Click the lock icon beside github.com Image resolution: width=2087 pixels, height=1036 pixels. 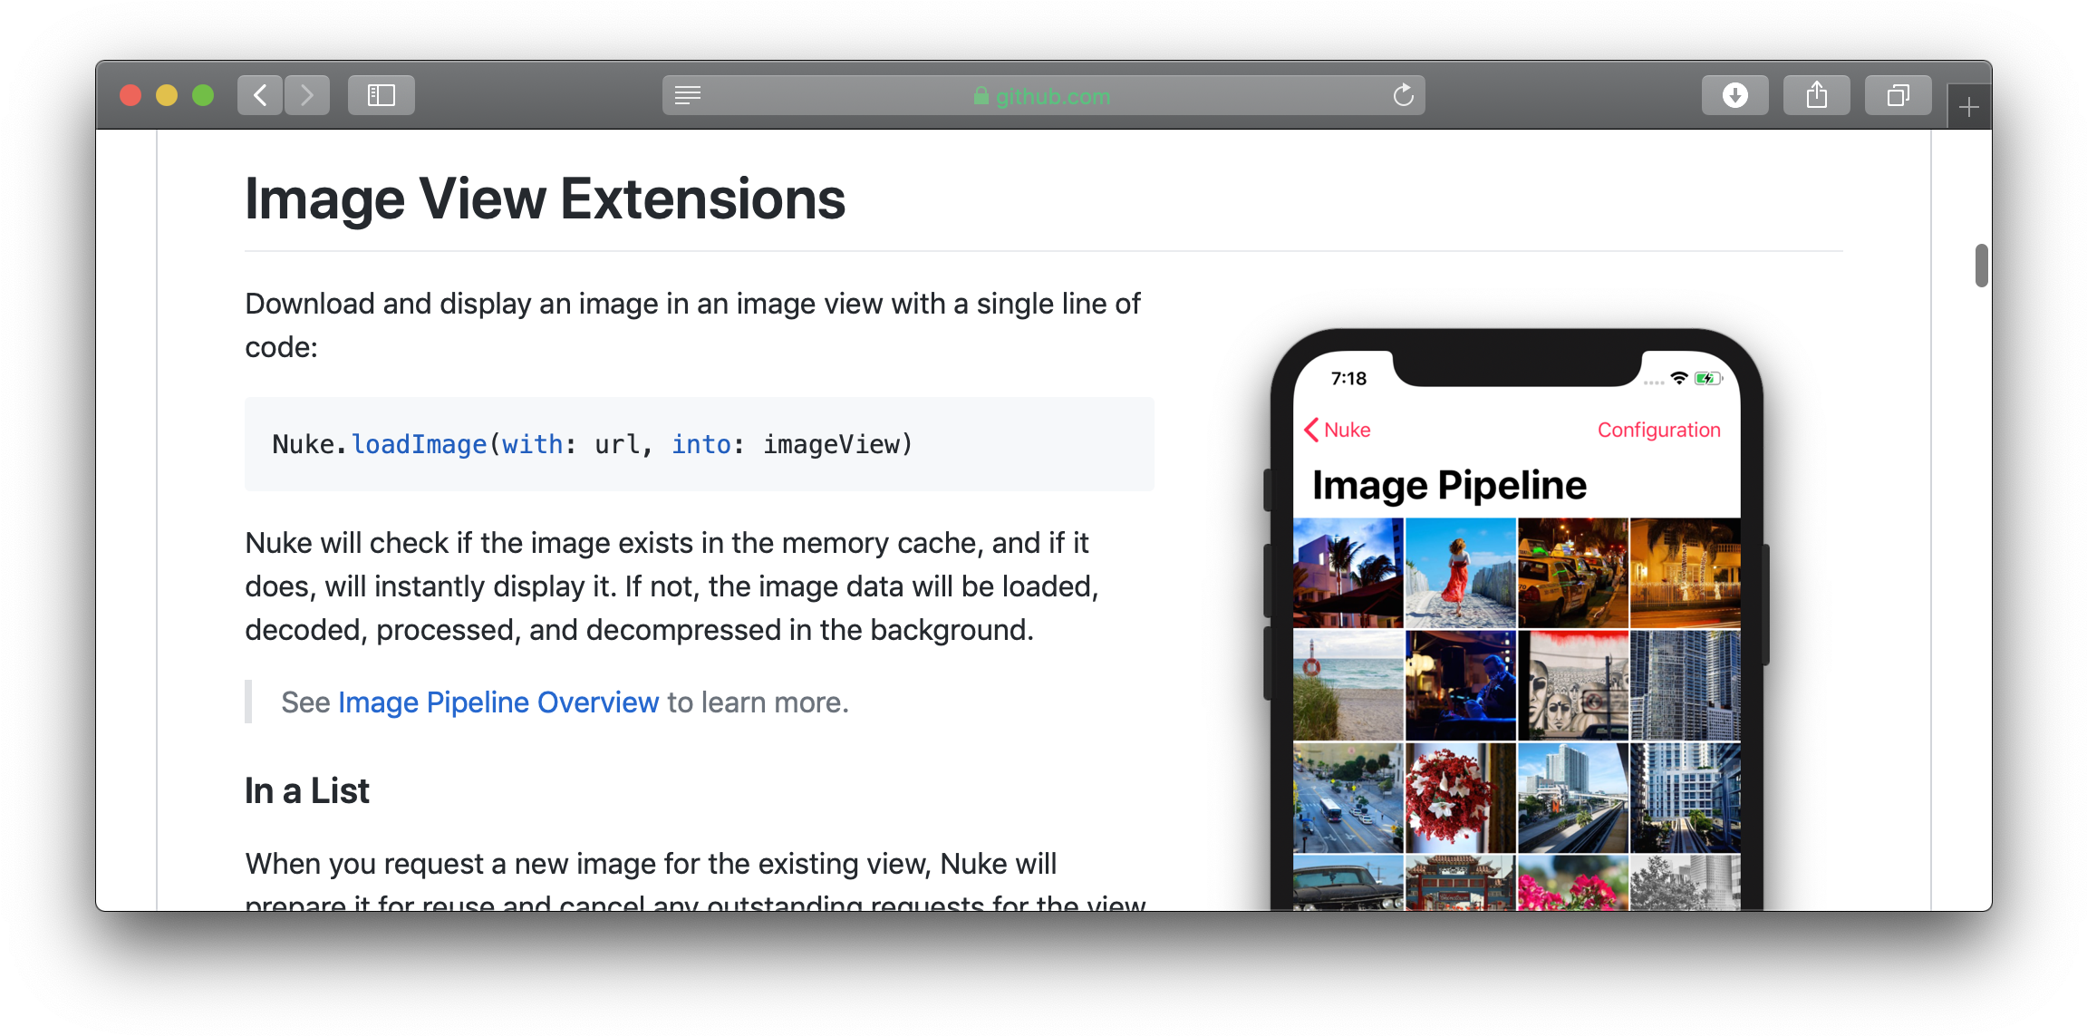[x=981, y=95]
